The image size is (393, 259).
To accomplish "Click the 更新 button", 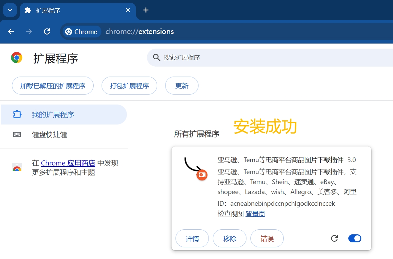I will 182,86.
